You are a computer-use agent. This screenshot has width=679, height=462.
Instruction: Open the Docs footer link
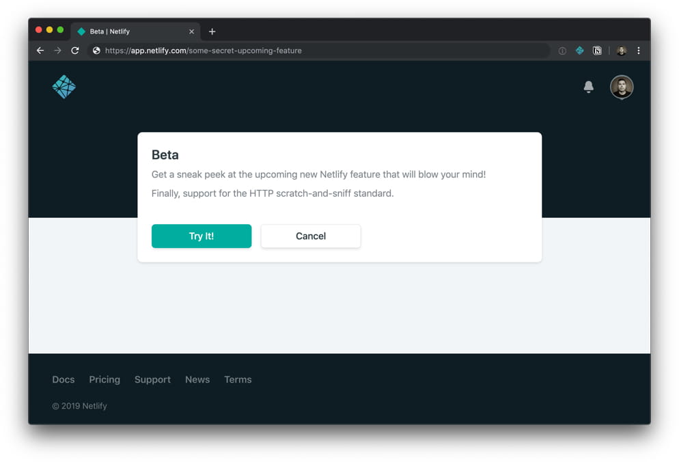click(x=63, y=379)
